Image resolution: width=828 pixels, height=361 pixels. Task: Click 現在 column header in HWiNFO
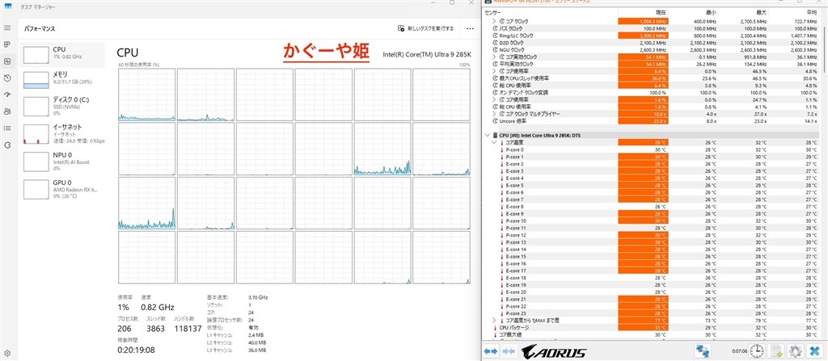[643, 11]
